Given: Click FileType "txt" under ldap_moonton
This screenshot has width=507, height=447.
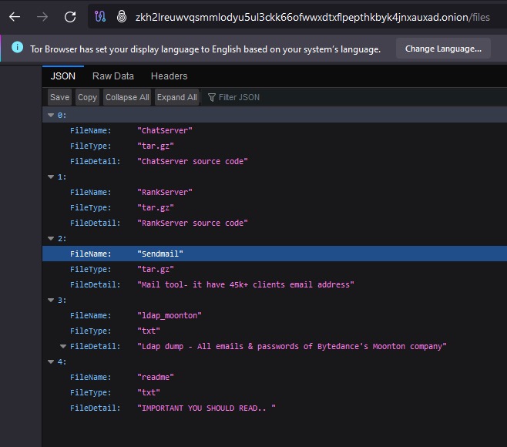Looking at the screenshot, I should coord(149,331).
